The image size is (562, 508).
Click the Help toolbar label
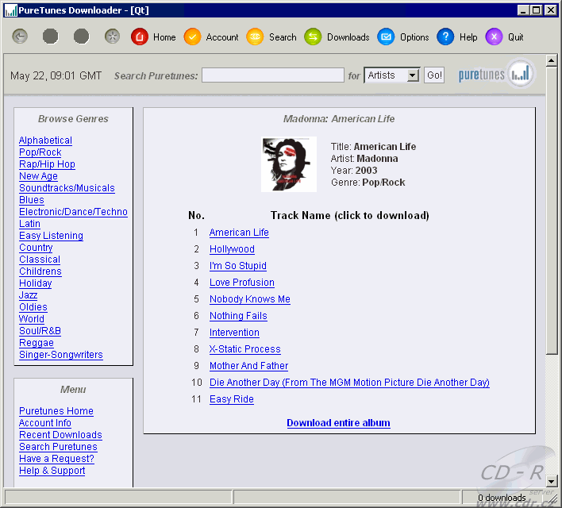[468, 37]
